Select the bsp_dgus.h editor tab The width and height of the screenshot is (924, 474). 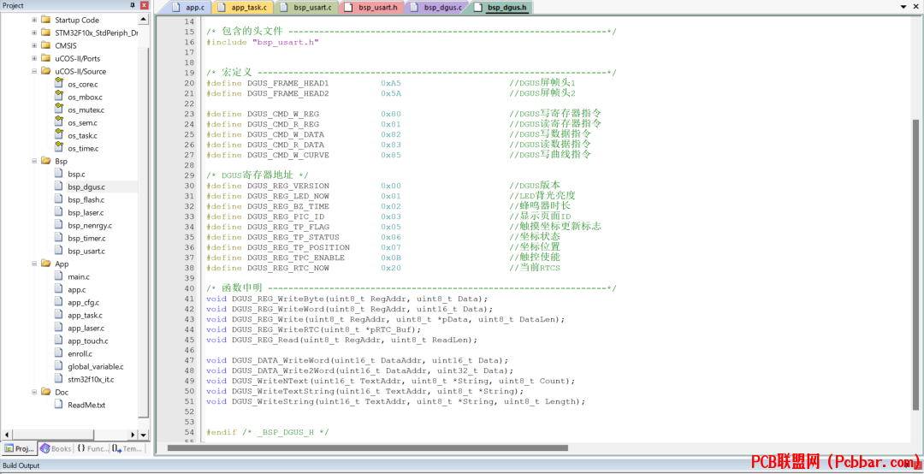[500, 8]
